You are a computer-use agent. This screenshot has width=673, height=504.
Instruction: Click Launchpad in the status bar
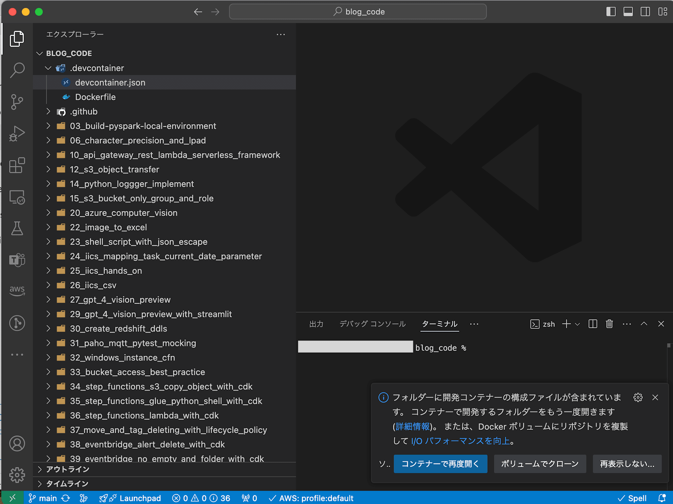coord(131,498)
